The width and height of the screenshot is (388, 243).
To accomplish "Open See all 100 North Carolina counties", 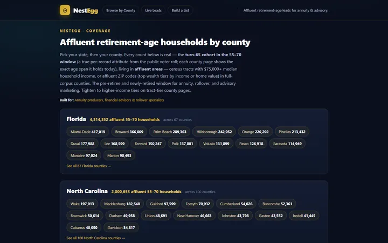I will 95,238.
